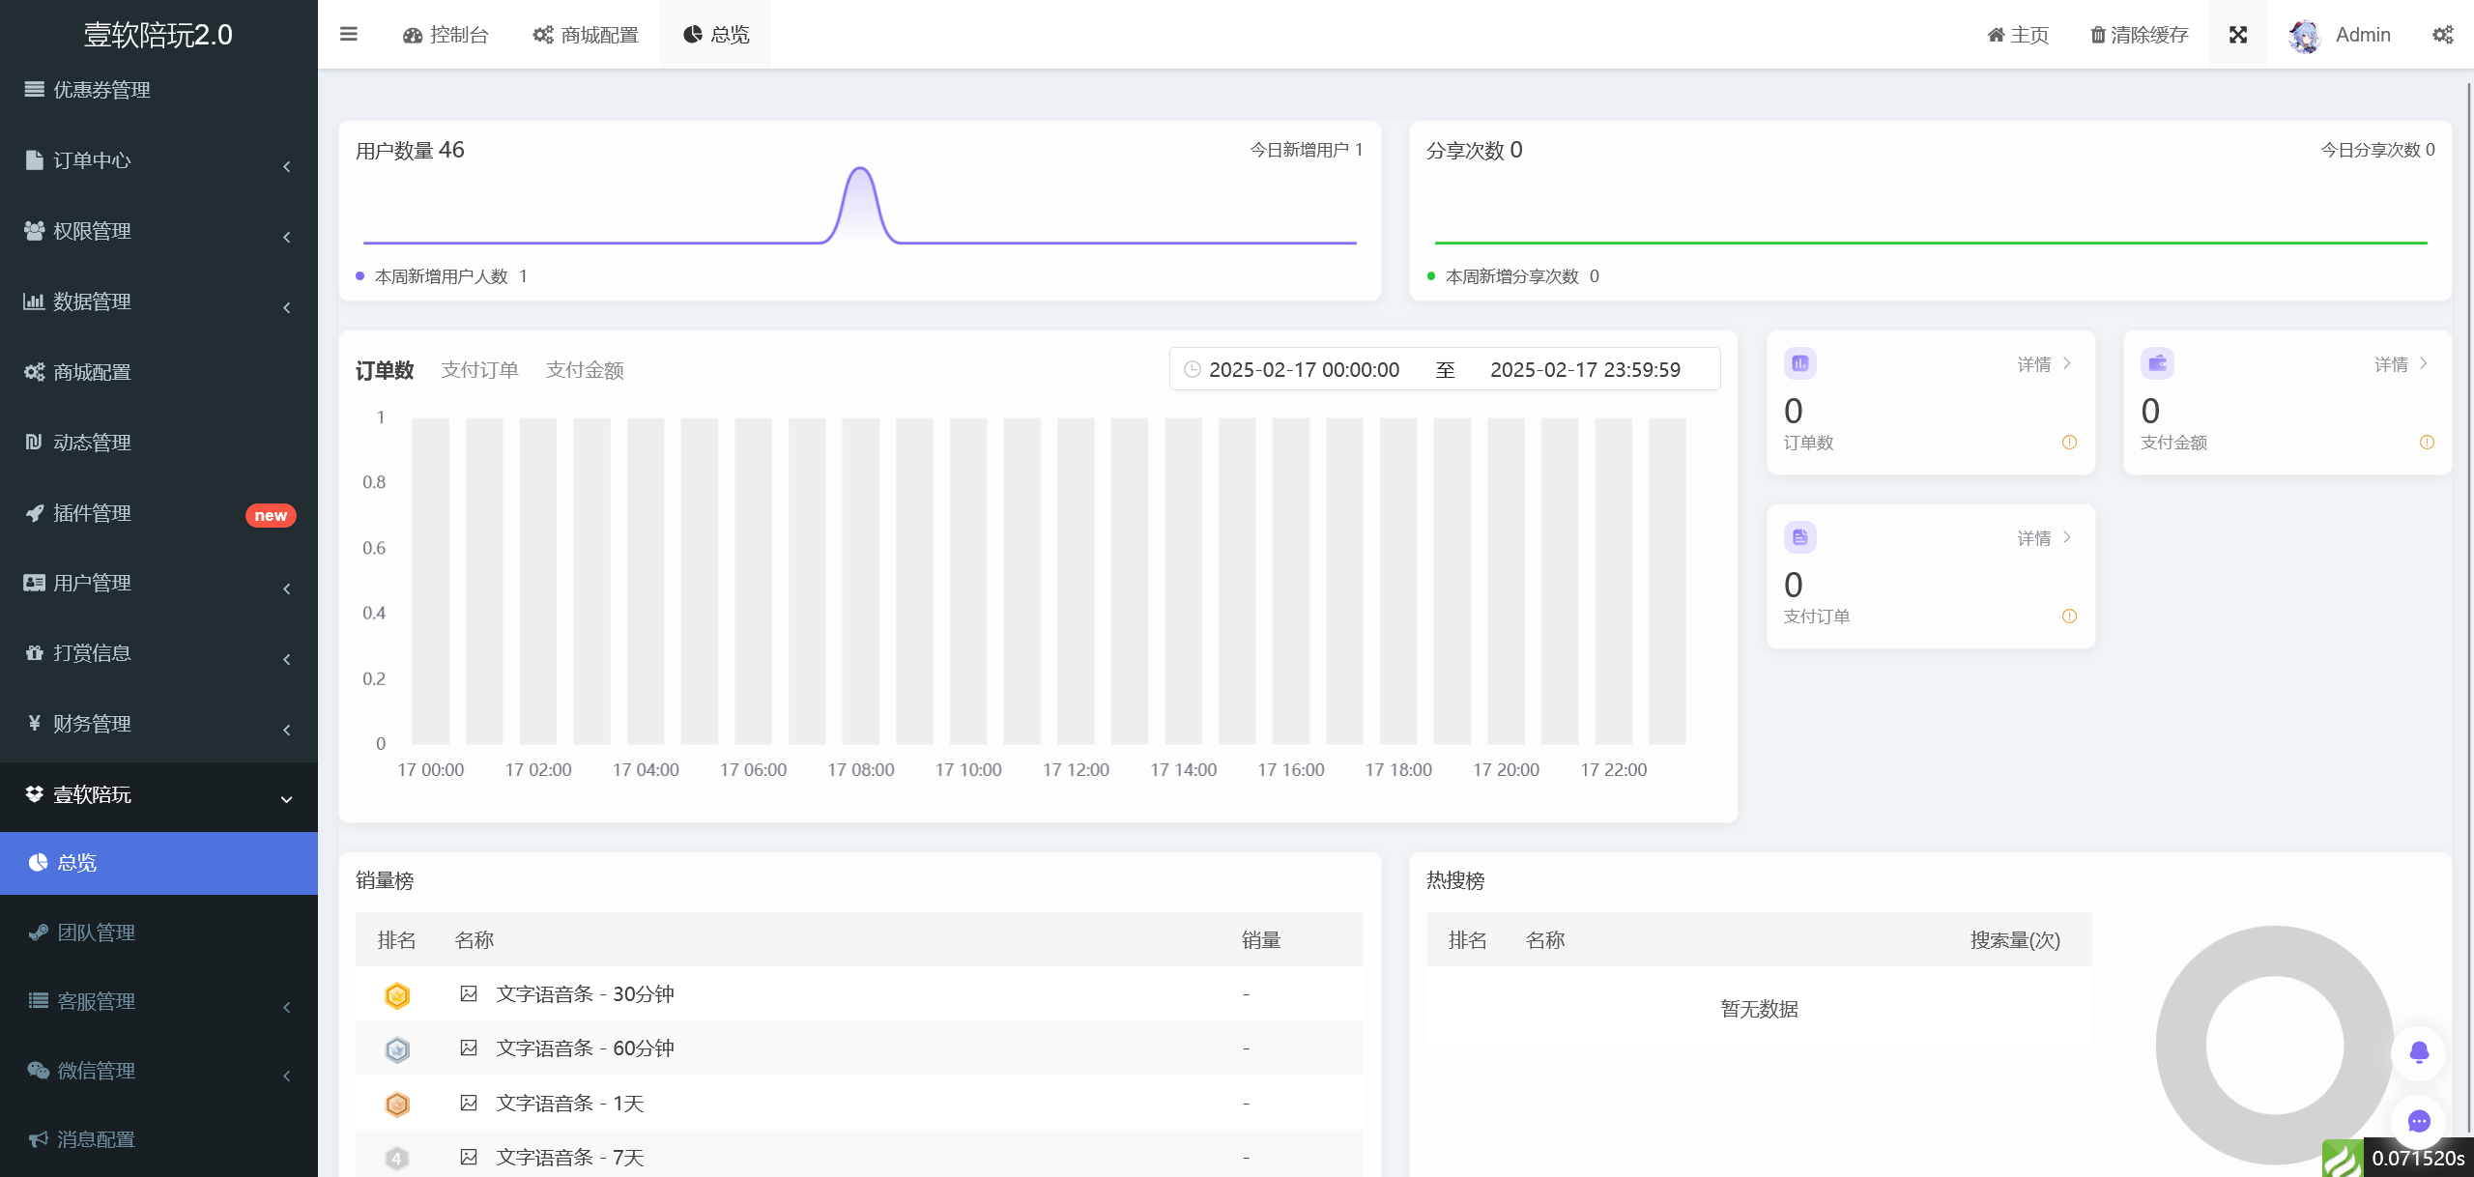
Task: Click the Admin avatar image
Action: pos(2304,34)
